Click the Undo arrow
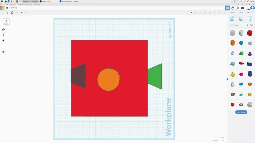The height and width of the screenshot is (143, 255). pyautogui.click(x=22, y=13)
